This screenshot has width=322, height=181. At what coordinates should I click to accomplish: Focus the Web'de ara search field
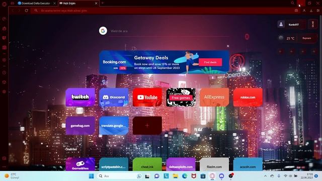[170, 31]
